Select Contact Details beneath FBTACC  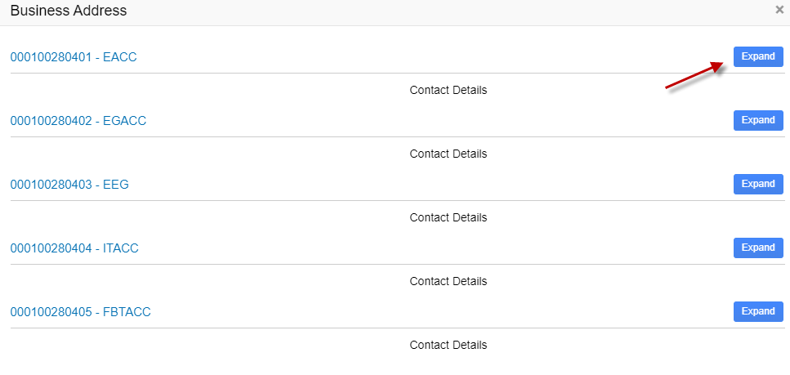click(448, 345)
